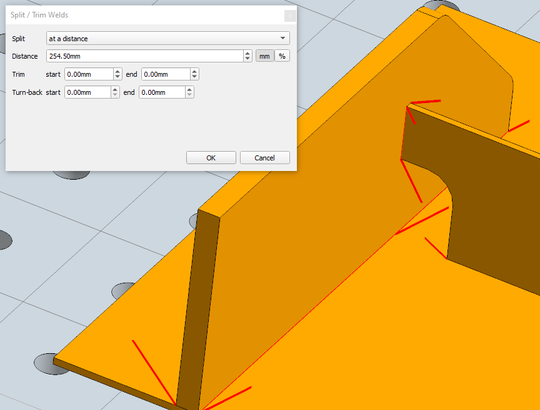Decrement Turn-back start value
This screenshot has height=410, width=540.
click(115, 95)
